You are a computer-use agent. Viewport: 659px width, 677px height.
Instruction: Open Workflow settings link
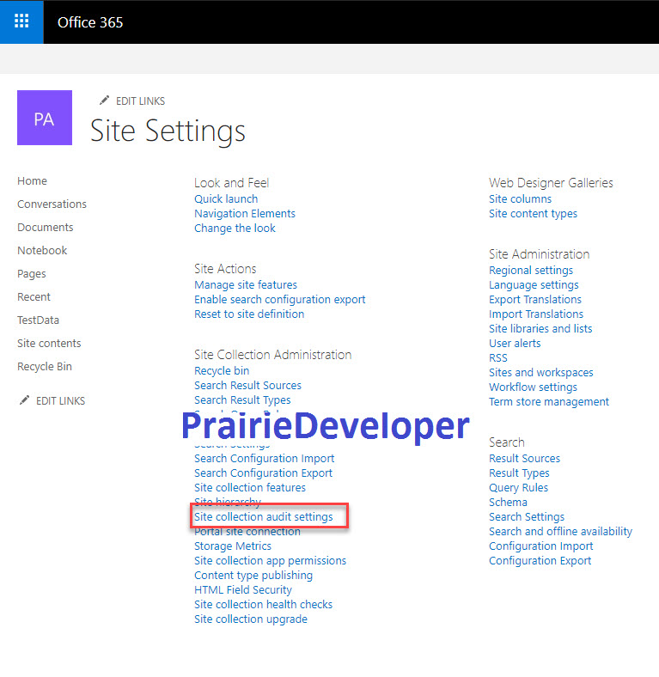click(533, 387)
